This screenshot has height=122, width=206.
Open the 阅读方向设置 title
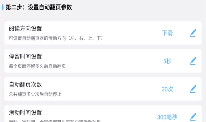point(25,29)
